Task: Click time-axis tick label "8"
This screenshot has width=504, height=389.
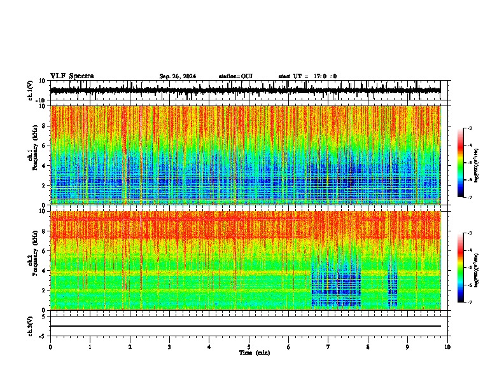Action: click(x=368, y=347)
